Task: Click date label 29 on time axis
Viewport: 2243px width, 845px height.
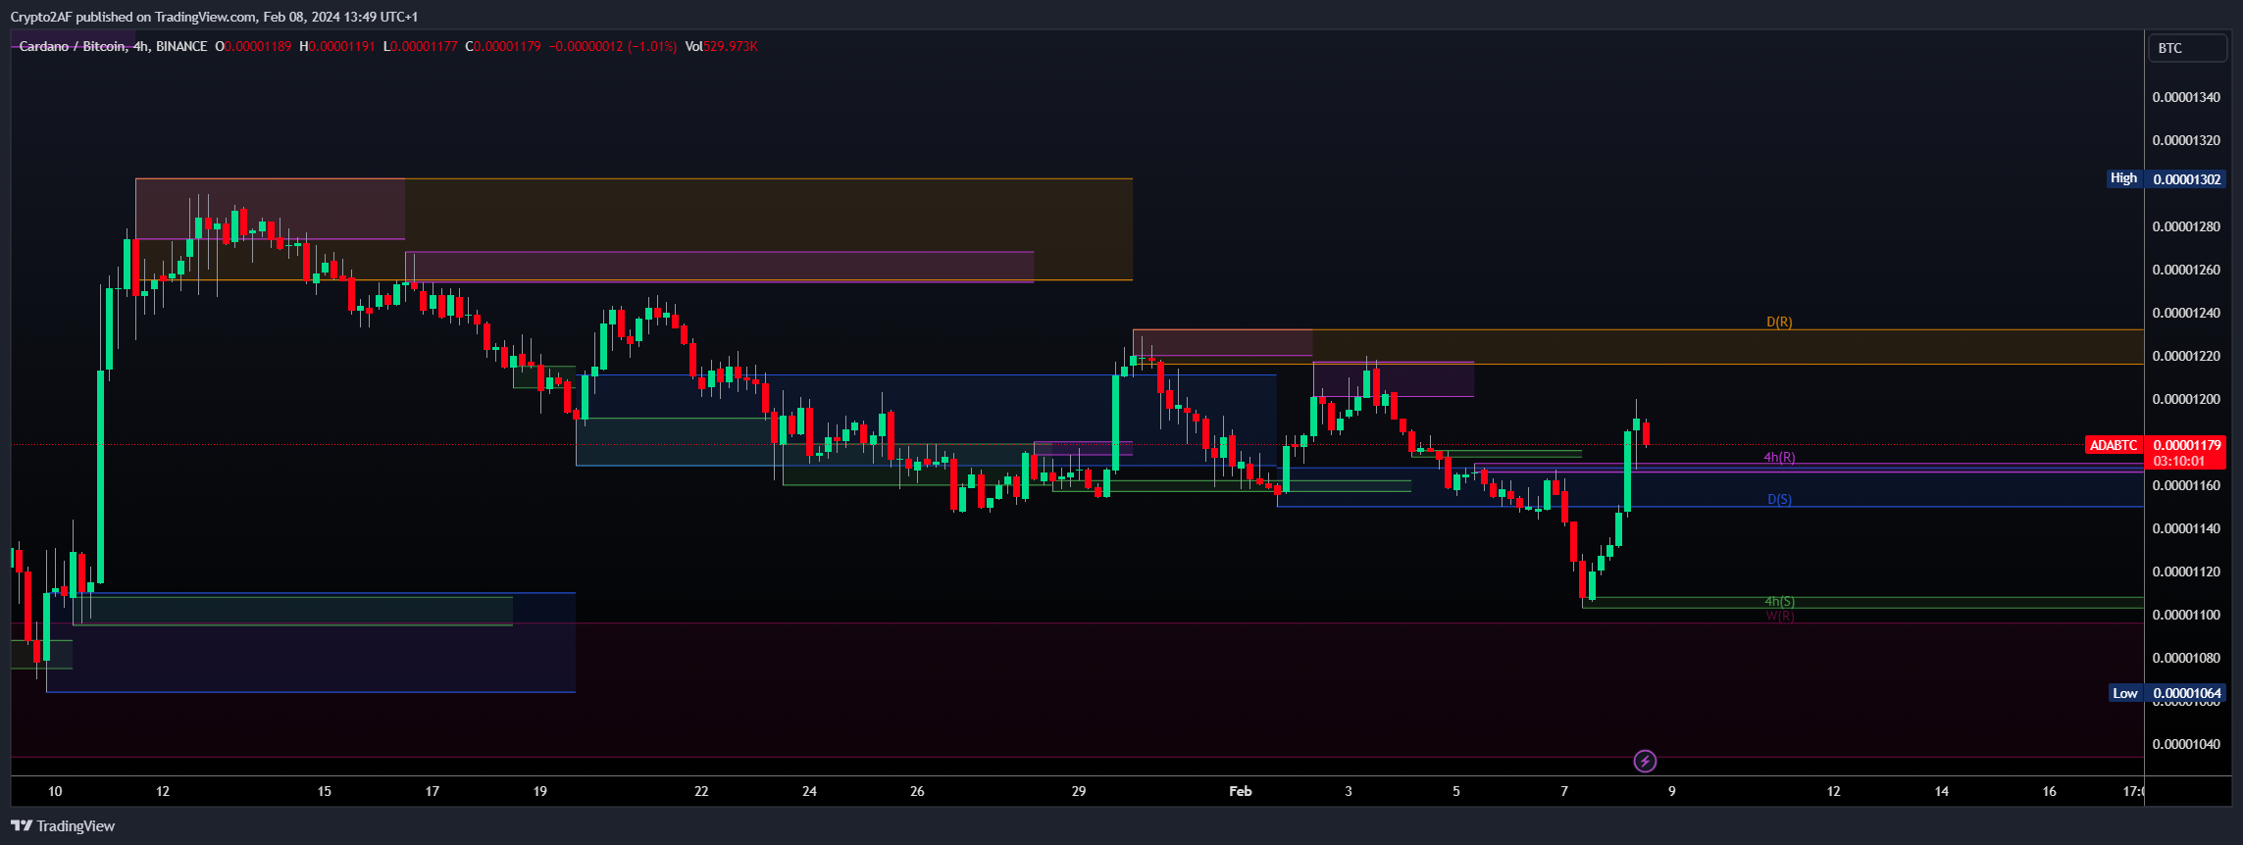Action: (1079, 791)
